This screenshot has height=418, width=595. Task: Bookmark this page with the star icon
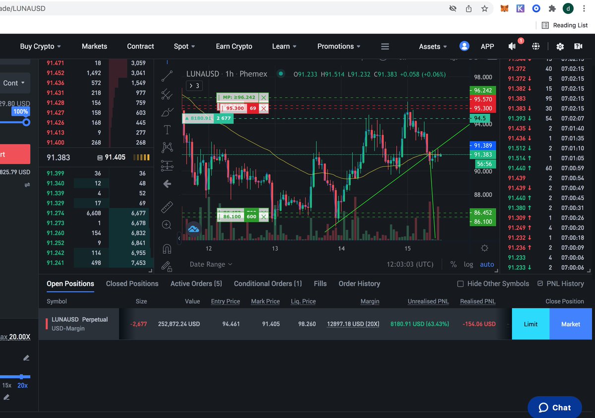[x=484, y=8]
